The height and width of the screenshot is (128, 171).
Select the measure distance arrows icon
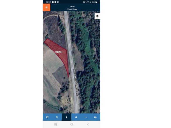pyautogui.click(x=86, y=117)
